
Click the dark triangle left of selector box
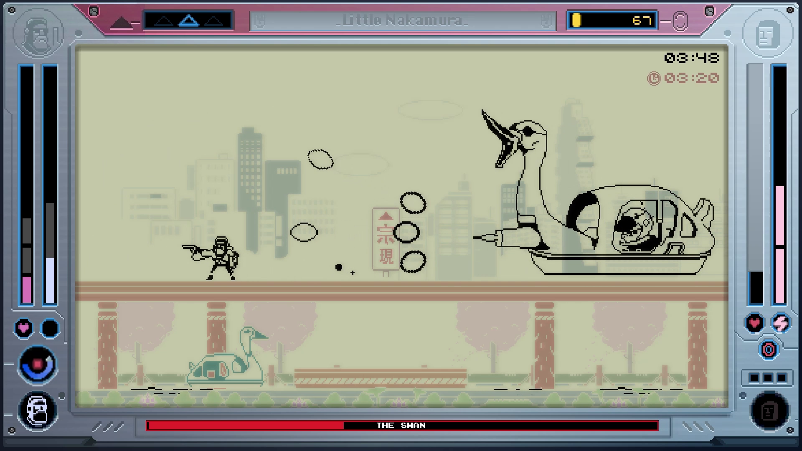pyautogui.click(x=121, y=23)
